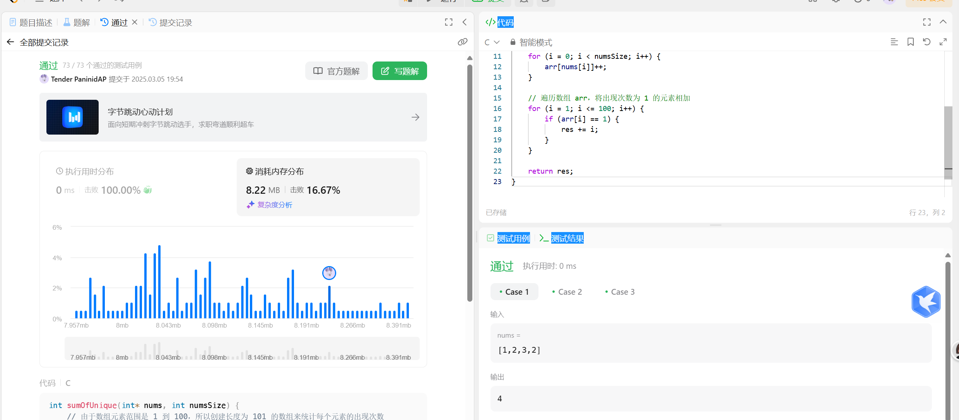Image resolution: width=959 pixels, height=420 pixels.
Task: Reset code with the undo arrow icon
Action: (x=927, y=42)
